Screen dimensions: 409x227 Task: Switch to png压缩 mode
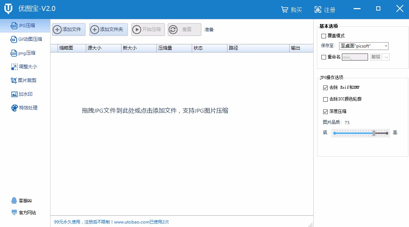click(25, 53)
